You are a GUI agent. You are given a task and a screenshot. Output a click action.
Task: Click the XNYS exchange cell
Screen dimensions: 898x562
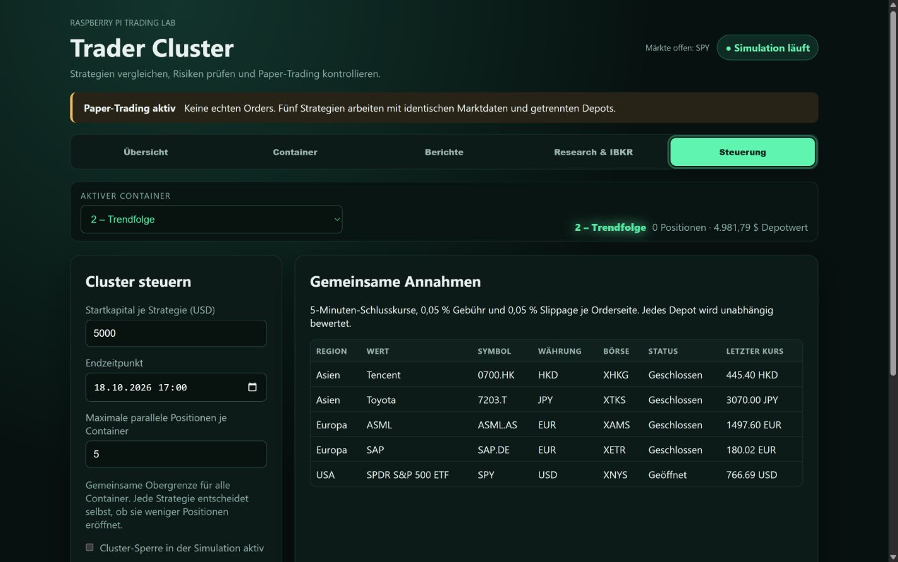pyautogui.click(x=615, y=475)
